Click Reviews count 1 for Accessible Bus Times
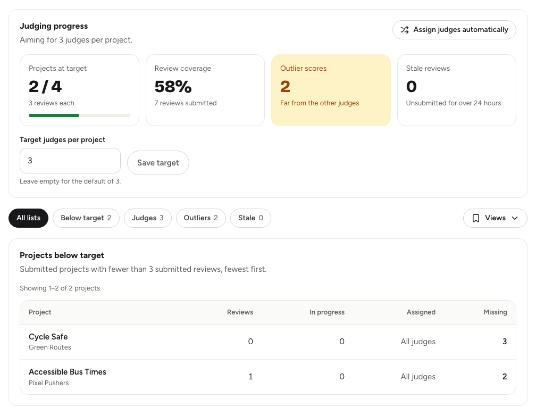Screen dimensions: 536x415 (x=250, y=377)
